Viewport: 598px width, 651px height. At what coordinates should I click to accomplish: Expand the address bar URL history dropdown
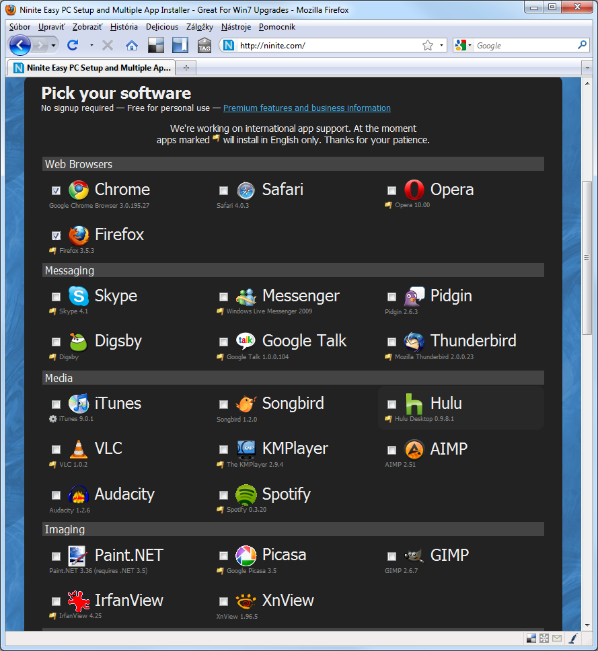(441, 45)
